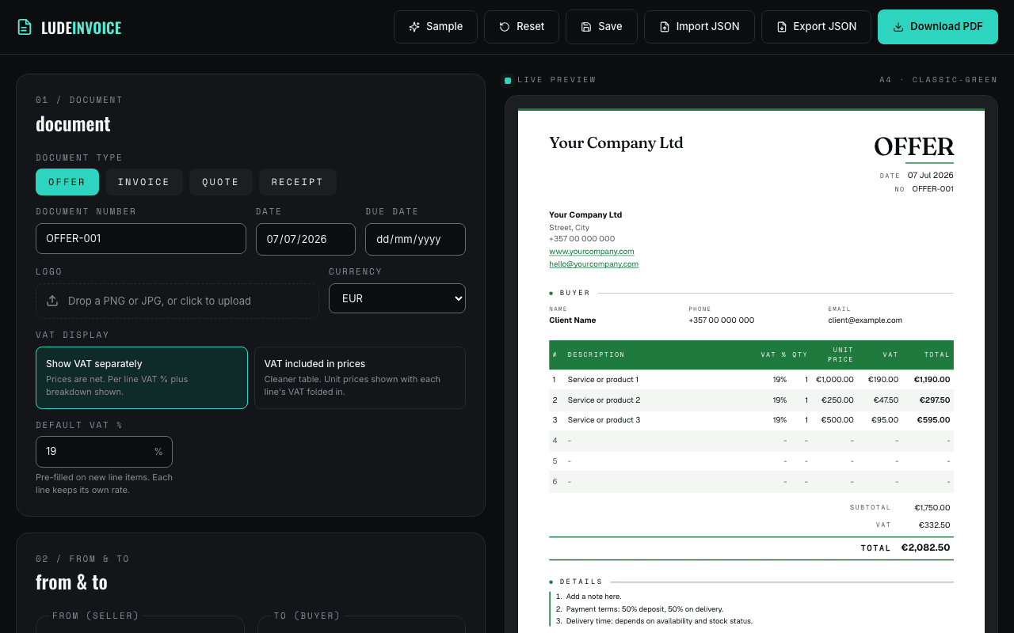The width and height of the screenshot is (1014, 633).
Task: Click the 'Your Company Ltd' preview heading
Action: [616, 143]
